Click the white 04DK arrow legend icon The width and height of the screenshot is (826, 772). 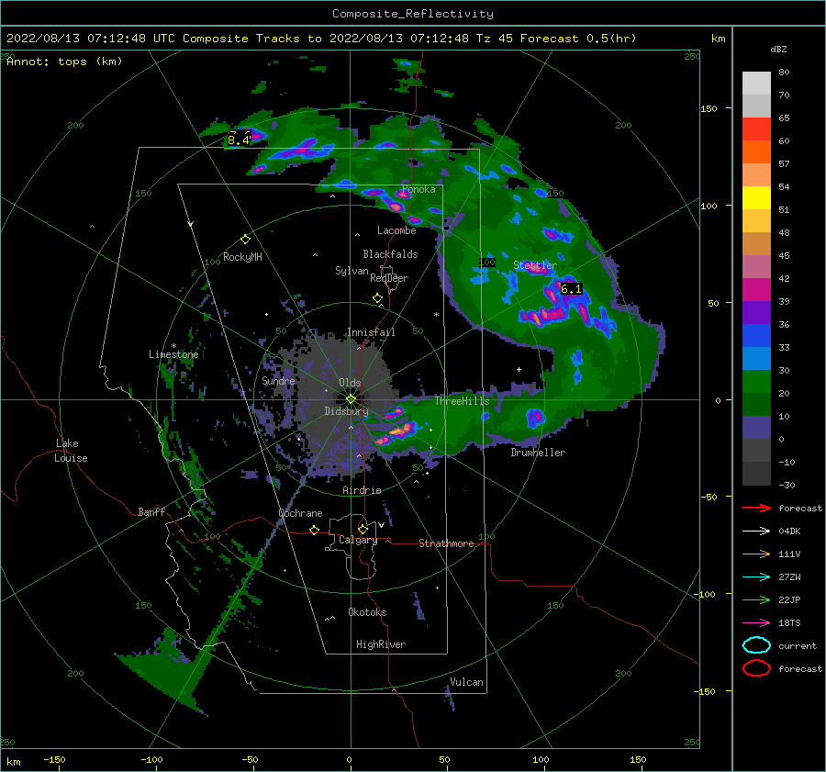[756, 531]
